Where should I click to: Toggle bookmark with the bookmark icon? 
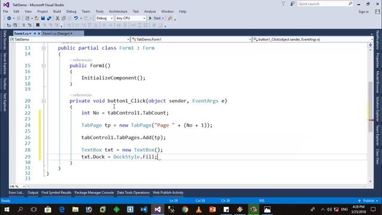(38, 25)
